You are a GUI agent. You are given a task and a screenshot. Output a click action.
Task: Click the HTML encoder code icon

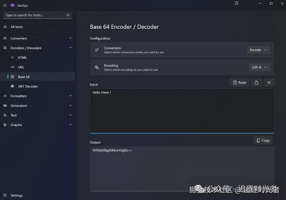(x=12, y=58)
